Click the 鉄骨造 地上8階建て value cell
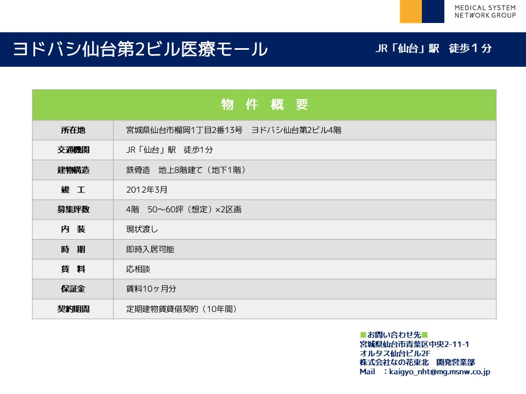The height and width of the screenshot is (394, 526). point(186,170)
